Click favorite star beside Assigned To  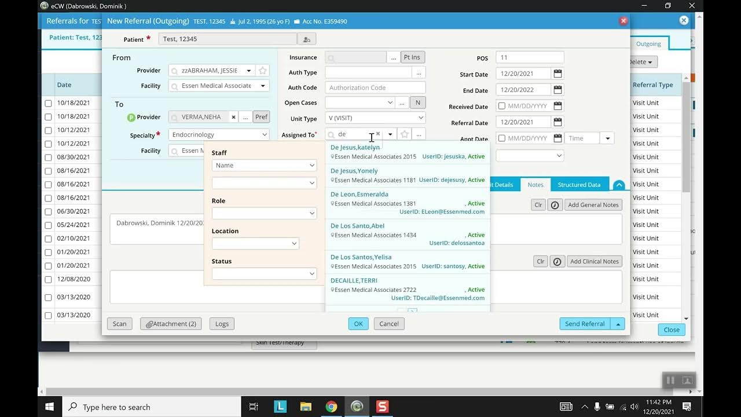click(x=405, y=134)
